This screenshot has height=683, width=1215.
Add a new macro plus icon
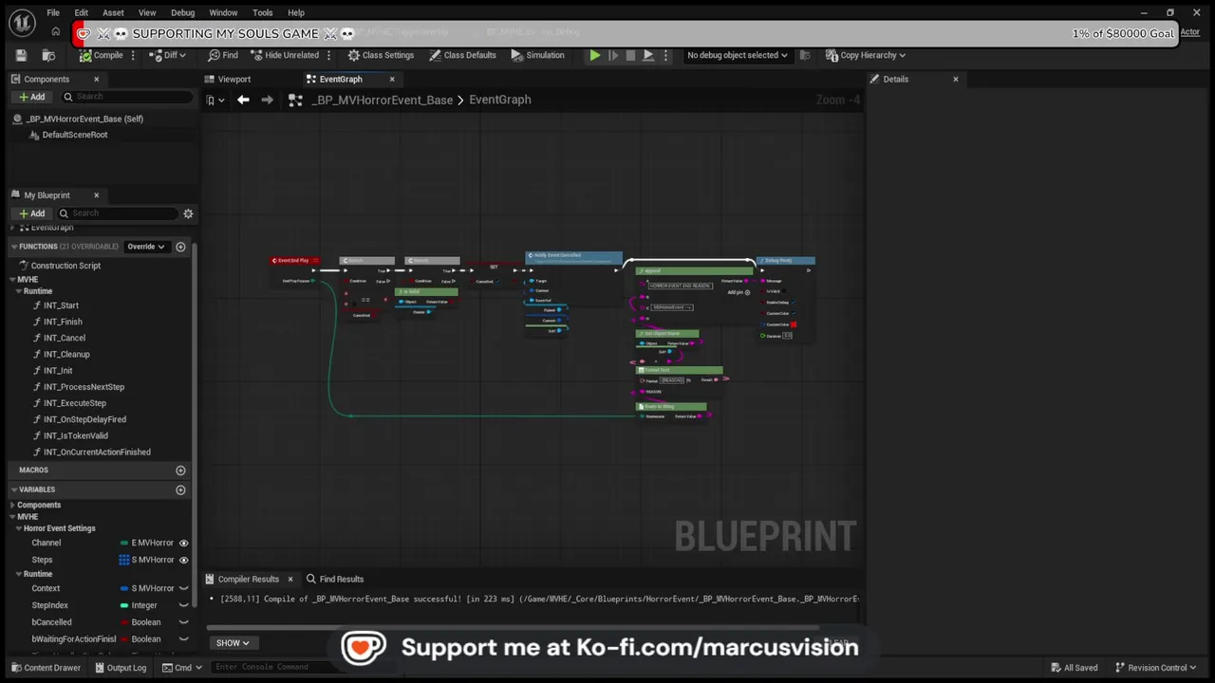pos(180,471)
